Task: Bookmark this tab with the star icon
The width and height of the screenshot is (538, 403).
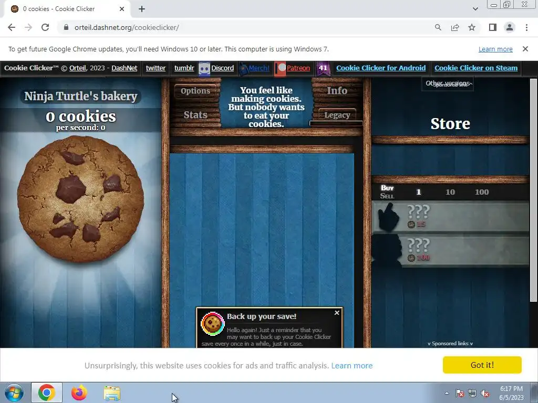Action: (472, 27)
